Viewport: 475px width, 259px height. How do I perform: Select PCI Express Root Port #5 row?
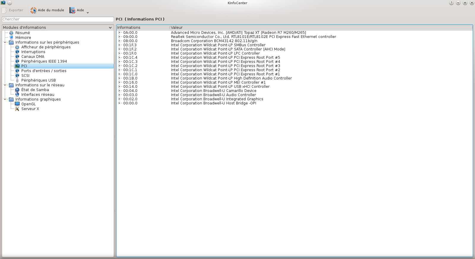pos(226,58)
